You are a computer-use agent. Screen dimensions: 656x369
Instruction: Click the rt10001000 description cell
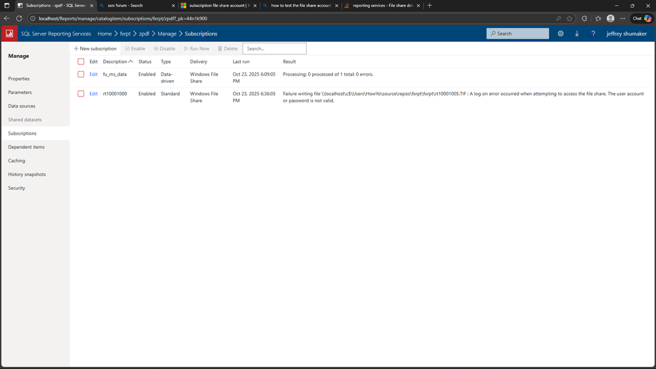coord(115,94)
